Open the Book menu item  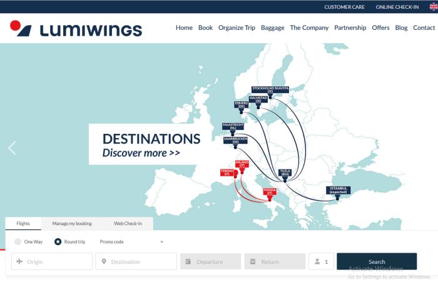(x=206, y=28)
